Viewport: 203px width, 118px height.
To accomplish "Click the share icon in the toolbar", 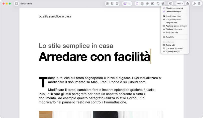I will (188, 4).
